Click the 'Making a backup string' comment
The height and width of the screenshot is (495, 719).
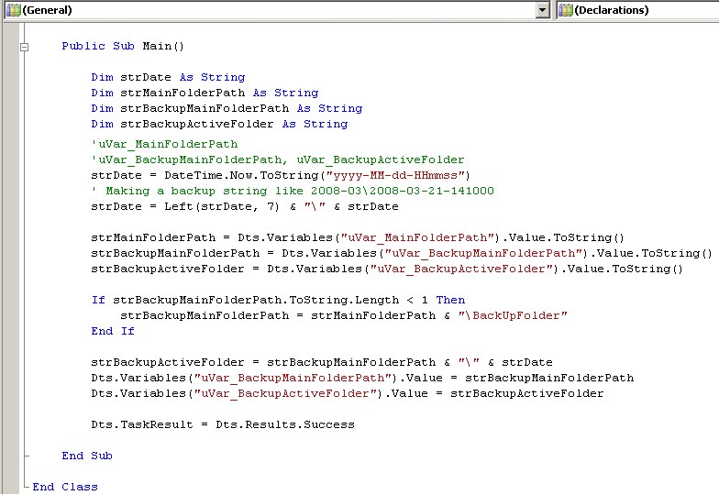click(293, 191)
